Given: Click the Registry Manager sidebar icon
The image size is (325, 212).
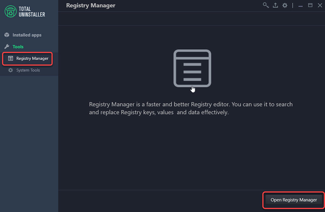Looking at the screenshot, I should (11, 58).
